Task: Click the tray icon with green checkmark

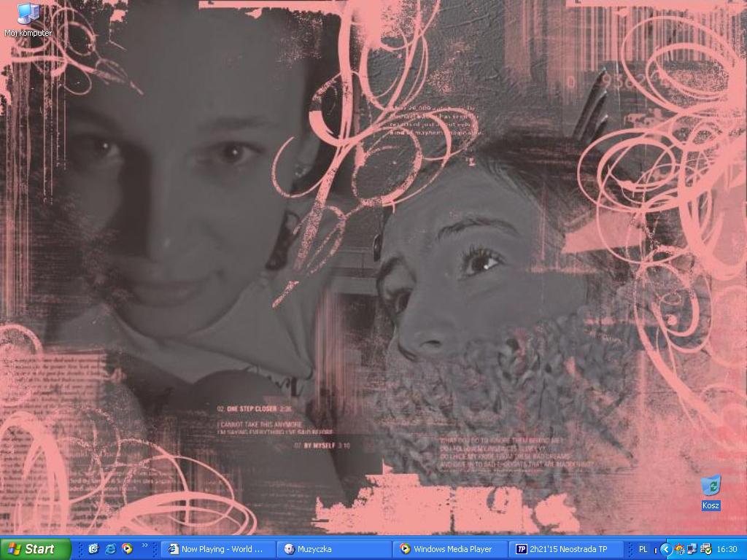Action: [705, 549]
